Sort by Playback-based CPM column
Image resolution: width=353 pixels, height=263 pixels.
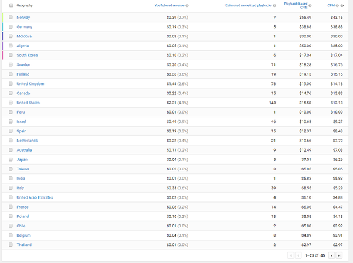click(x=296, y=5)
